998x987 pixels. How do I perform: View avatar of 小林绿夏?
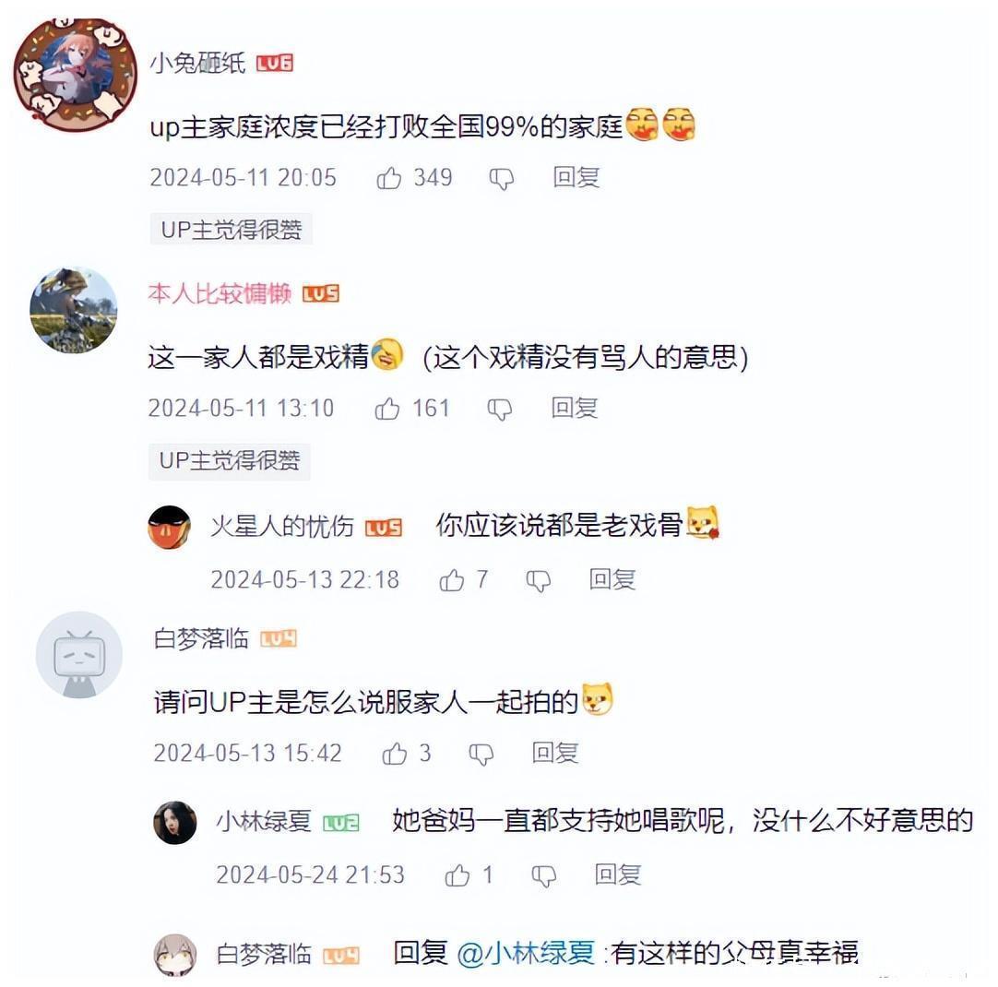tap(175, 822)
